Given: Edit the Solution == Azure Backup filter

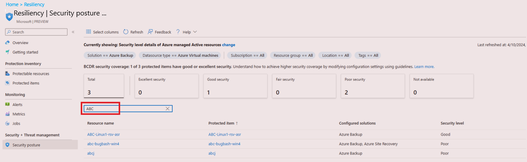Looking at the screenshot, I should pyautogui.click(x=110, y=55).
